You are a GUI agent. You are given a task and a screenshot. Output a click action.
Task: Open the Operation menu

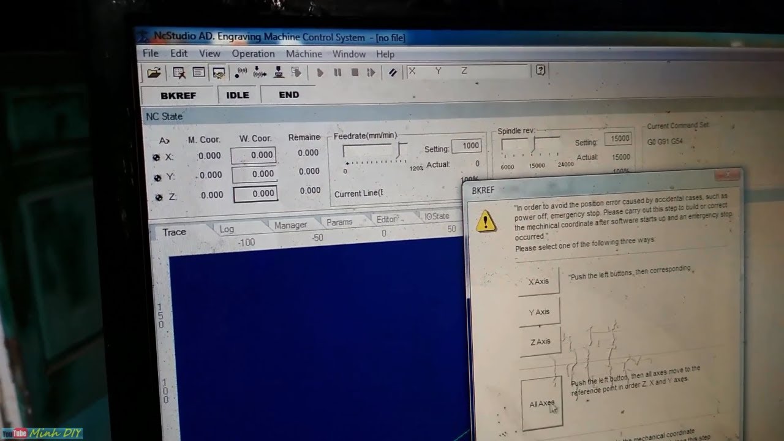253,54
